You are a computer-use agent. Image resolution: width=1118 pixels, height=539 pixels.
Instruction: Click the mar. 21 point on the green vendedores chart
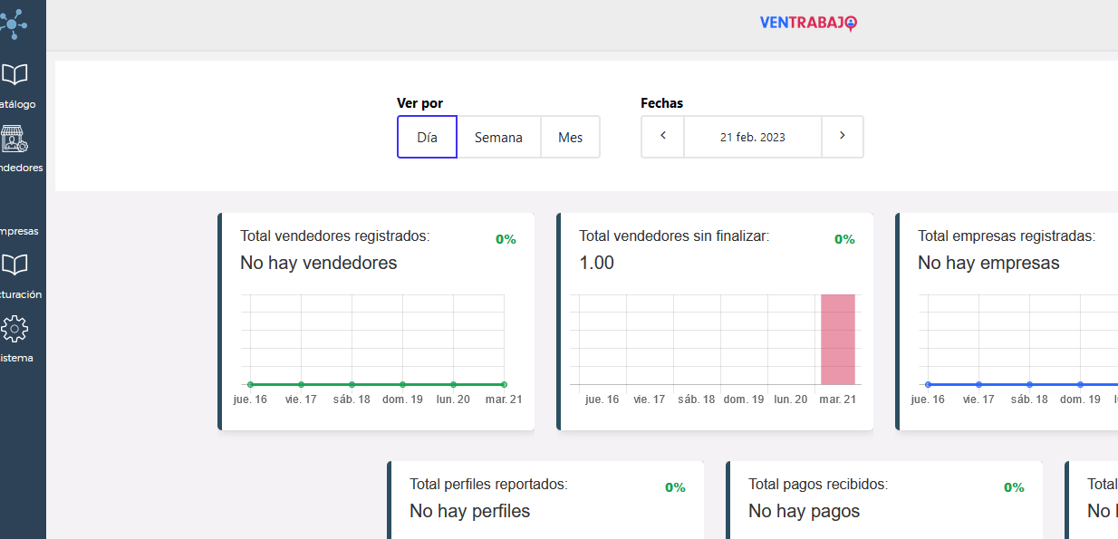tap(504, 384)
